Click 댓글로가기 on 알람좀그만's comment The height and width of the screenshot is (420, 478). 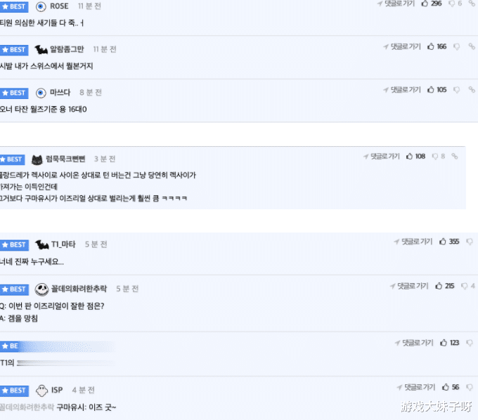tap(402, 46)
